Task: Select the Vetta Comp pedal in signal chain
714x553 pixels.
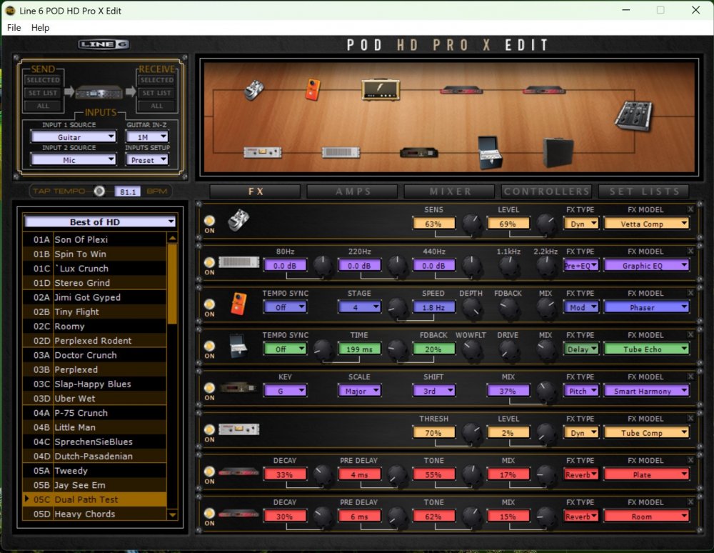Action: (x=254, y=89)
